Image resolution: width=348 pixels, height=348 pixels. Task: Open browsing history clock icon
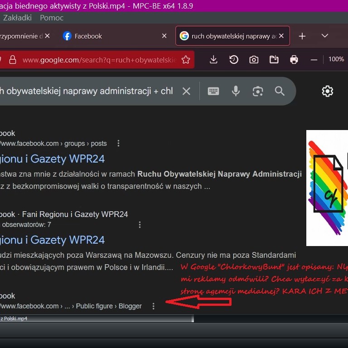click(x=234, y=59)
